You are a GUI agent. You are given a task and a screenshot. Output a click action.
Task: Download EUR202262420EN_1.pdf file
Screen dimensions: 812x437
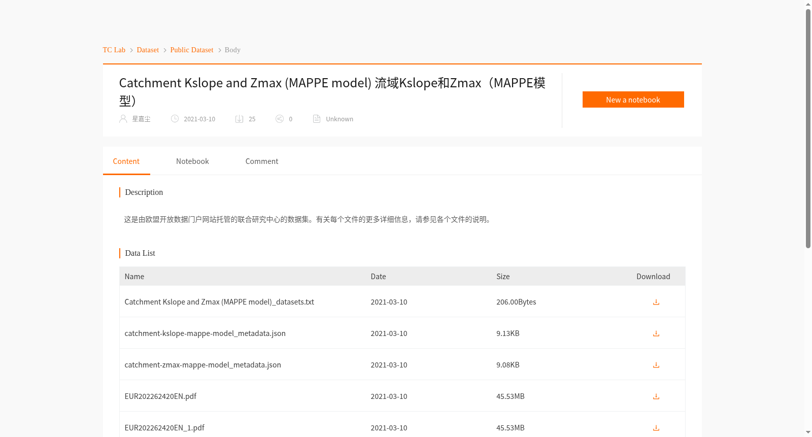(656, 428)
